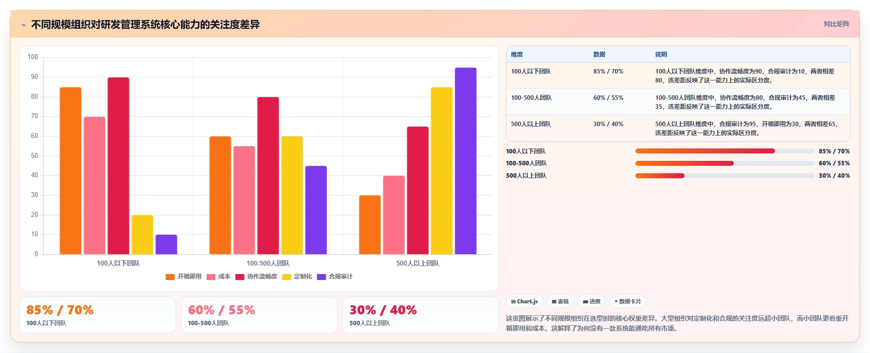
Task: Click the 30% / 40% value beside the progress bar
Action: 834,176
